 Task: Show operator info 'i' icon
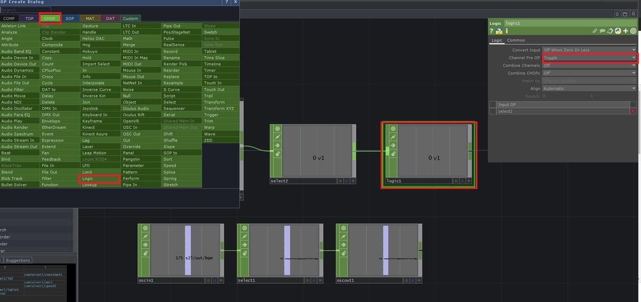(506, 31)
